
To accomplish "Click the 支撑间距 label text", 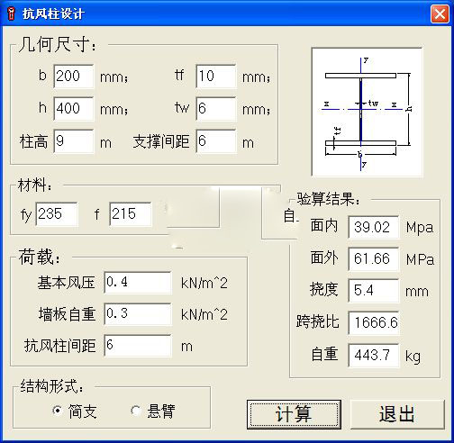I will (161, 141).
